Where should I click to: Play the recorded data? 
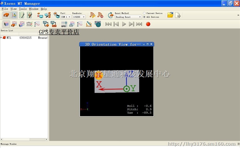[x=124, y=24]
